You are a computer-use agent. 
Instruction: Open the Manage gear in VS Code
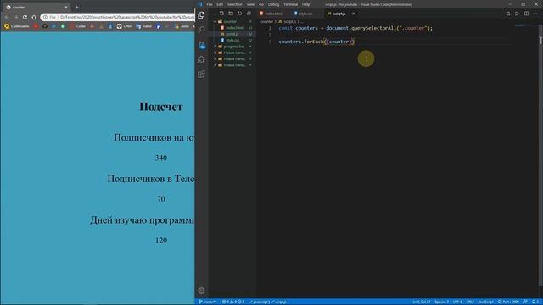[x=201, y=291]
